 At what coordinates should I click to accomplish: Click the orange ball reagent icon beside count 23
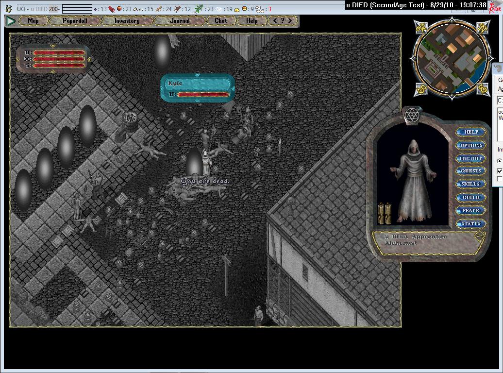coord(119,9)
